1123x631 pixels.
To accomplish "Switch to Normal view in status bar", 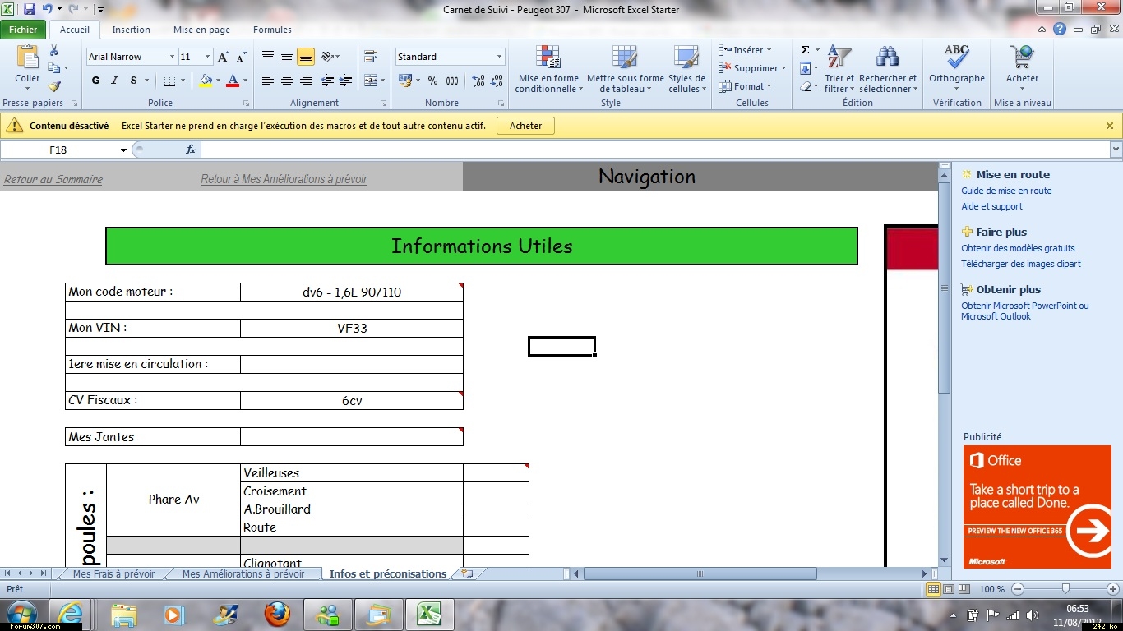I will [933, 589].
